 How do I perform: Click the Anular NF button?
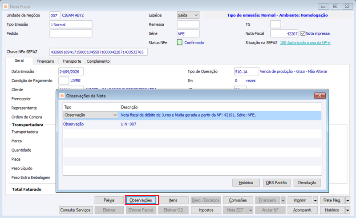[270, 210]
